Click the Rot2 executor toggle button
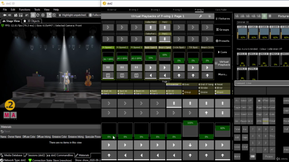 [x=165, y=27]
